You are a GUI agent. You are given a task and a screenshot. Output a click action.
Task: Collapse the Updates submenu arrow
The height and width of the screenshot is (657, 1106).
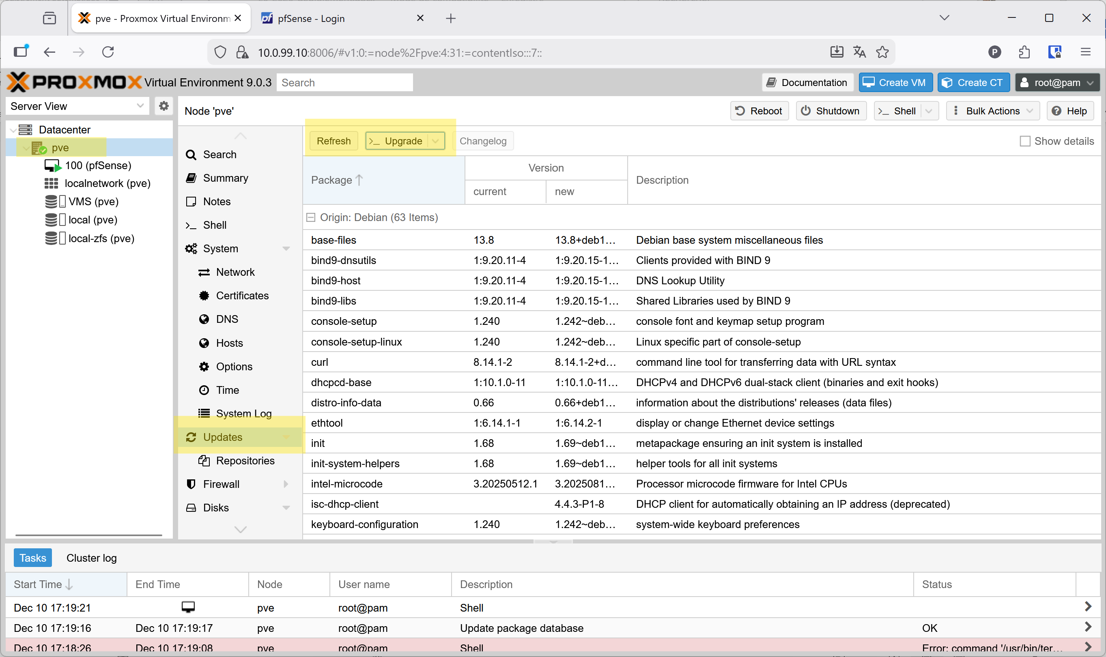[x=286, y=437]
